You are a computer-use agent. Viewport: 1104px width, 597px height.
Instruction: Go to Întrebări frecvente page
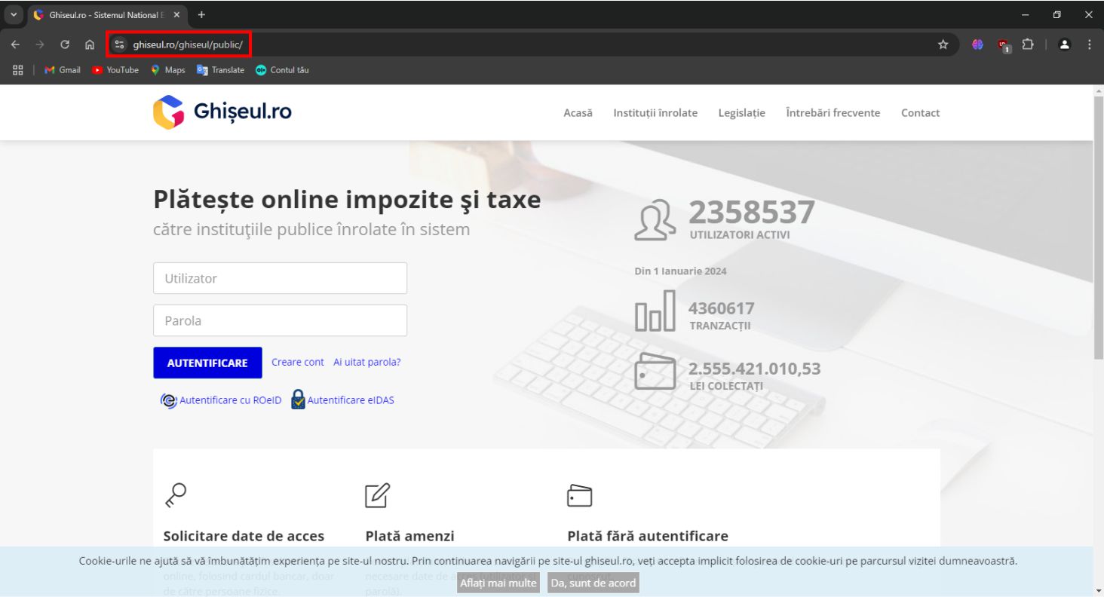[833, 113]
